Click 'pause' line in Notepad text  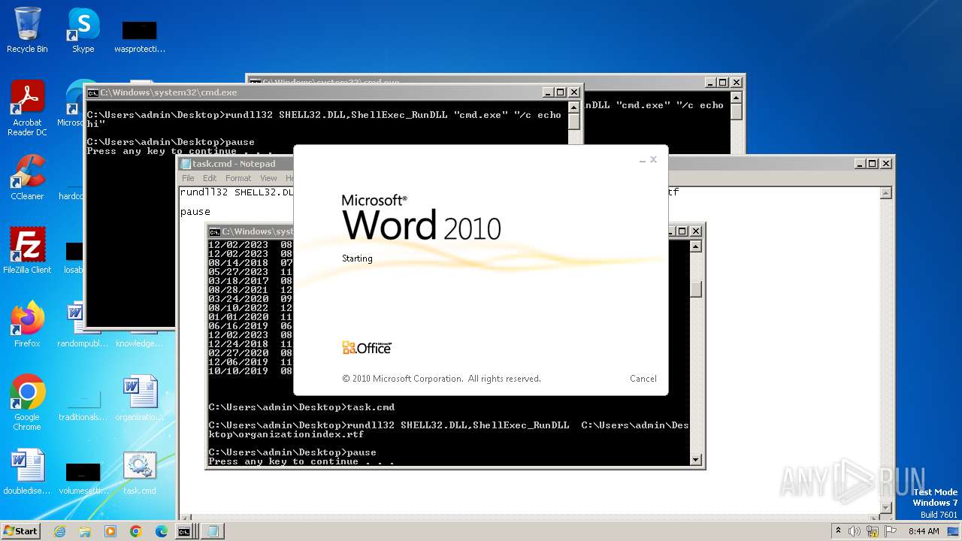point(195,212)
